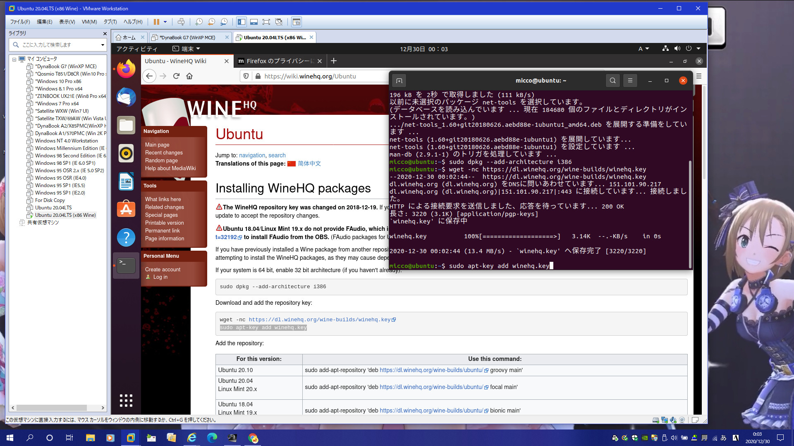Select Ubuntu 20.04LTS in the library tree
794x446 pixels.
coord(53,208)
